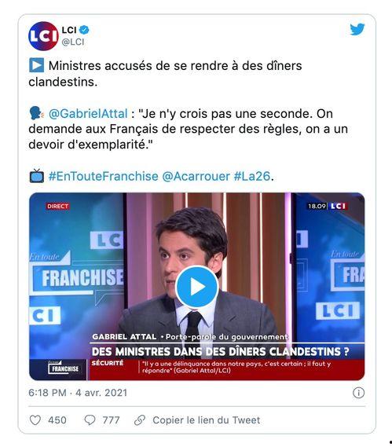Open Twitter via the bird logo

(357, 29)
